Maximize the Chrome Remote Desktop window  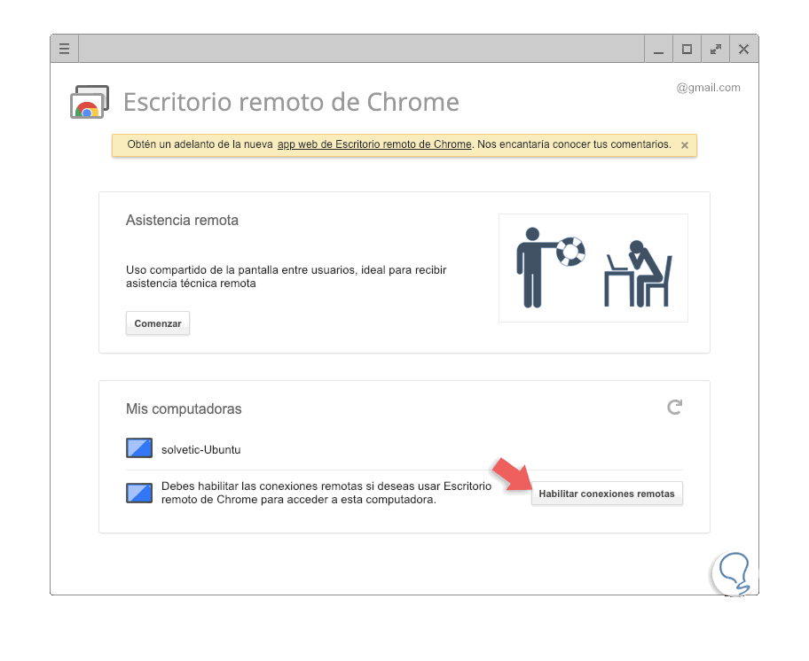point(687,49)
